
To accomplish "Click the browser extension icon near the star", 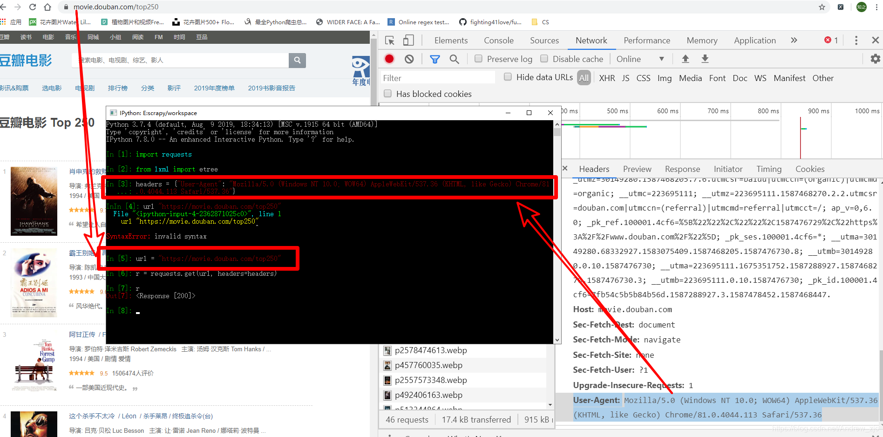I will [841, 7].
